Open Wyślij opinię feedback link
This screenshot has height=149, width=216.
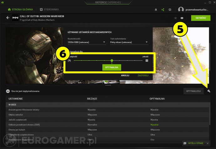click(196, 143)
